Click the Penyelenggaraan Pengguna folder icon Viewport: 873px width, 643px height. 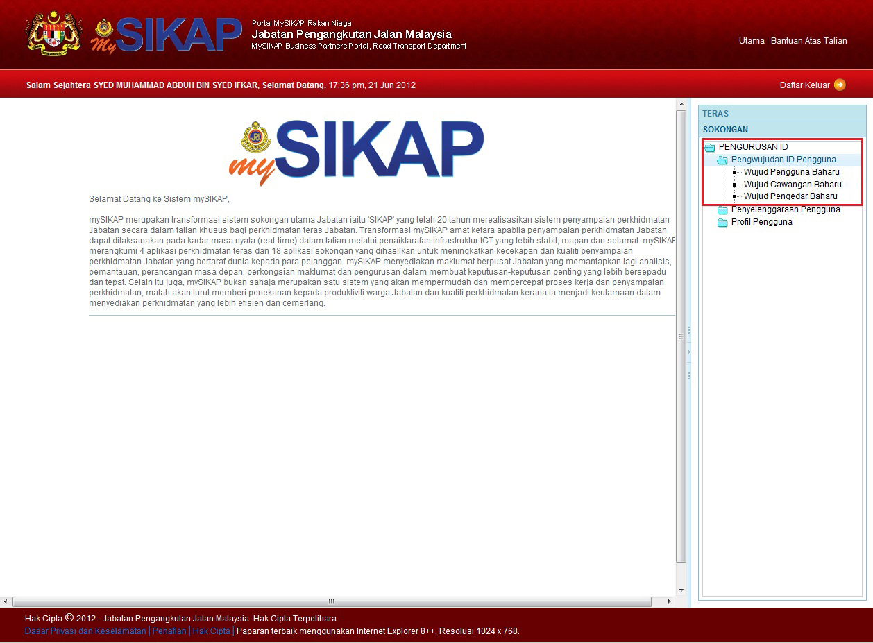click(x=722, y=210)
